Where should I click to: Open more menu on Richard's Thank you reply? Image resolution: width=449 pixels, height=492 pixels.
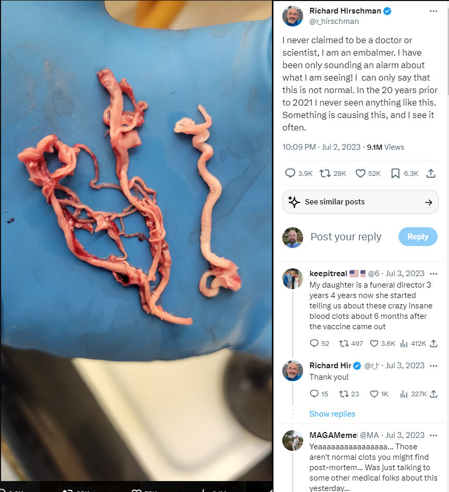coord(433,366)
